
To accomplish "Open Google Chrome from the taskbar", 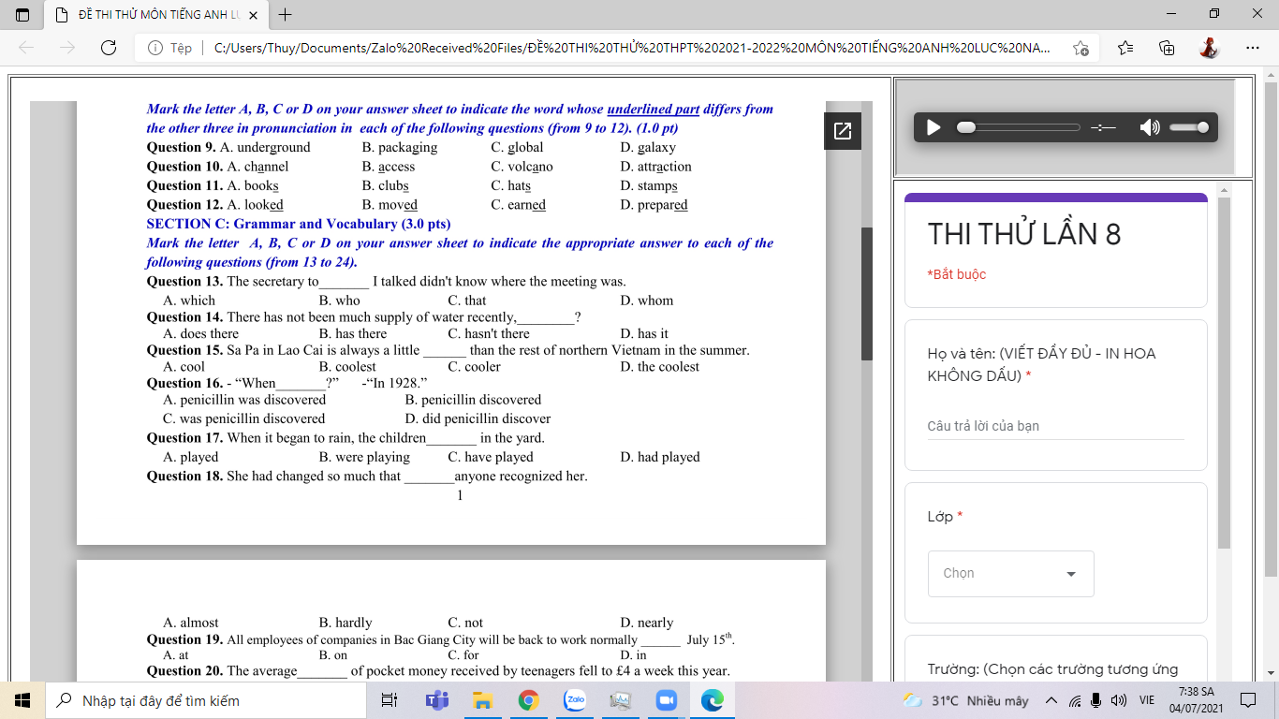I will pos(528,700).
